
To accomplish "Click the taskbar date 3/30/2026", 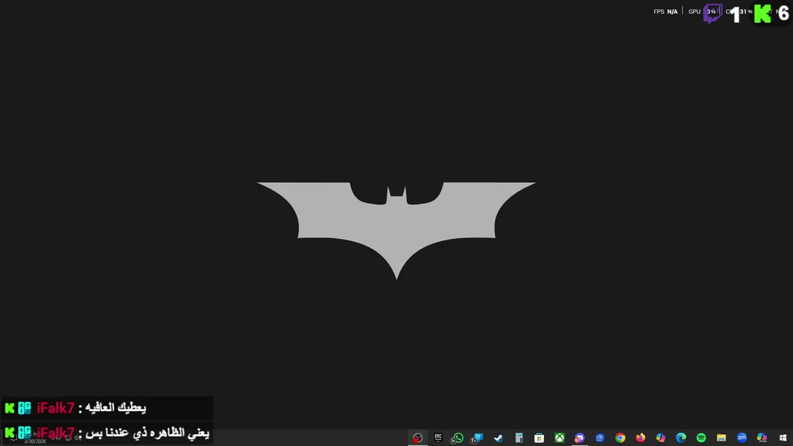I will (x=35, y=441).
